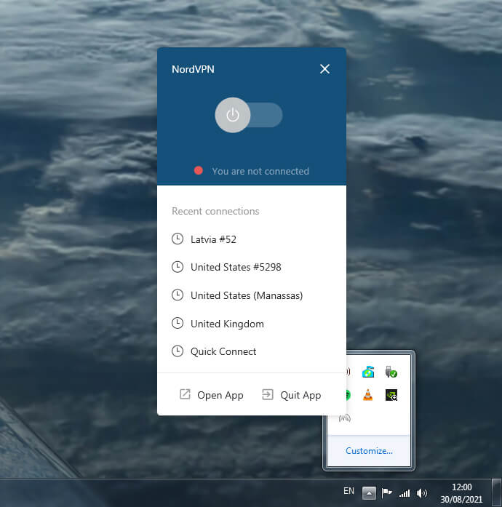Click the grey NordVPN tray icon

pyautogui.click(x=345, y=418)
